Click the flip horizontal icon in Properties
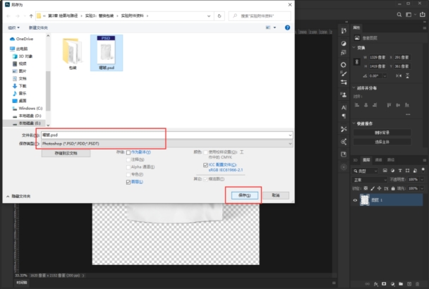Viewport: 429px width, 289px height. 399,75
